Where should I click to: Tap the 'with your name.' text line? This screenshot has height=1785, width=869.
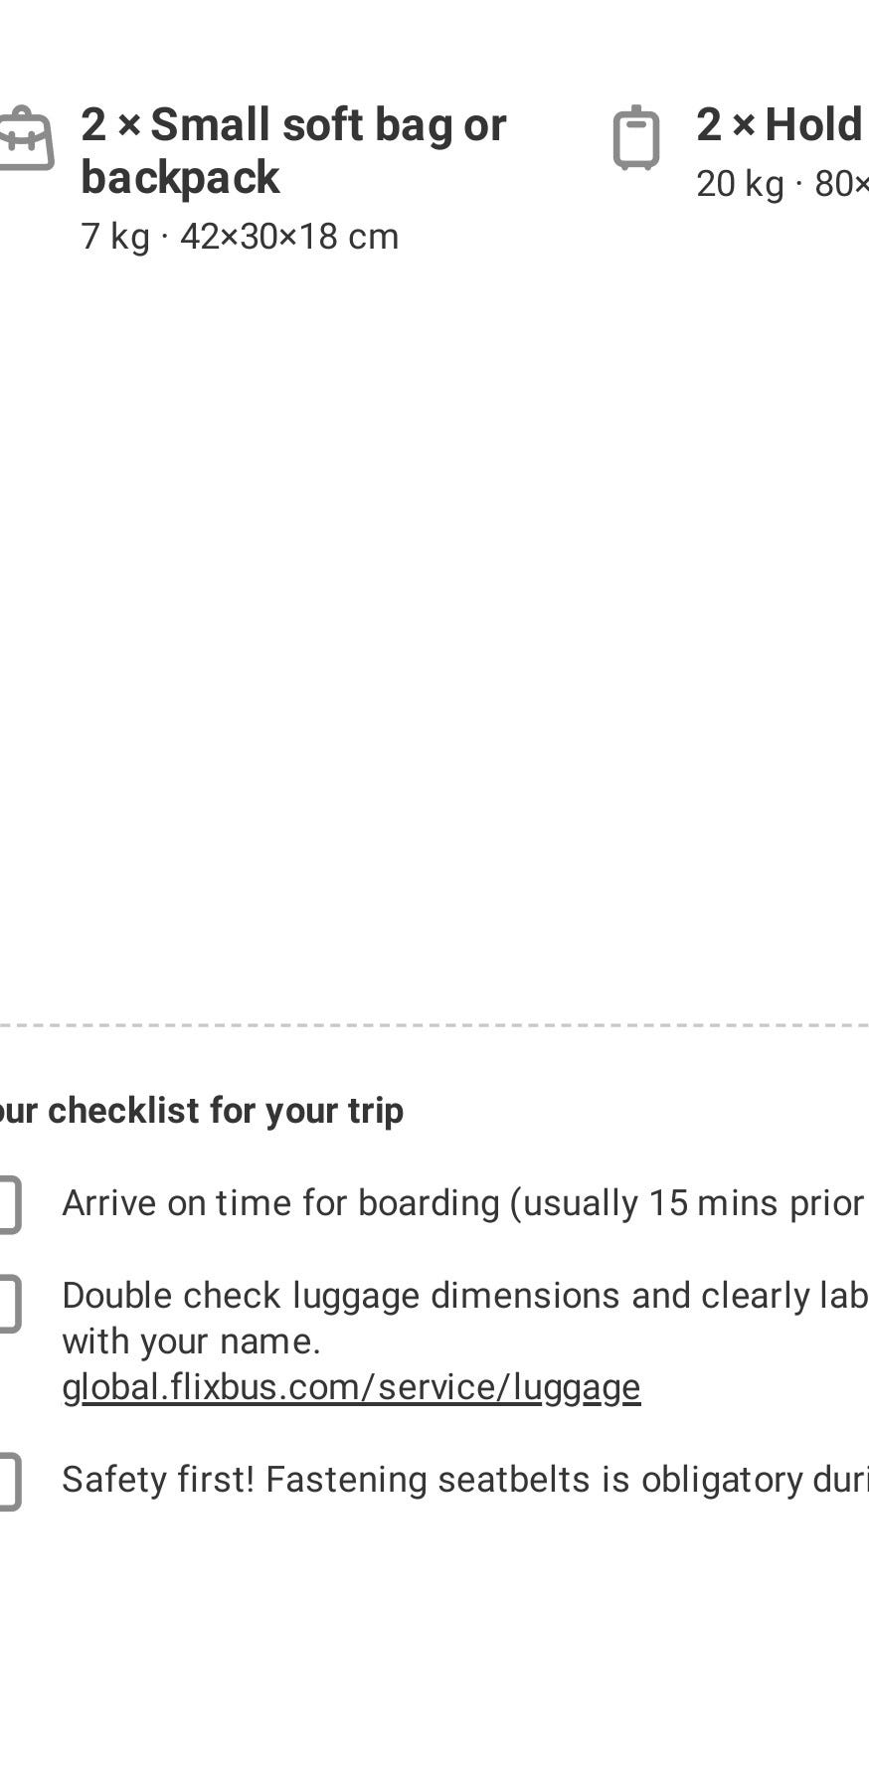(x=191, y=1340)
